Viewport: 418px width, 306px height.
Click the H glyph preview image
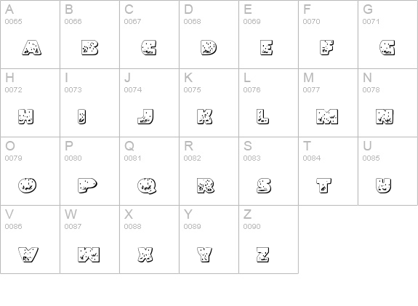(26, 116)
